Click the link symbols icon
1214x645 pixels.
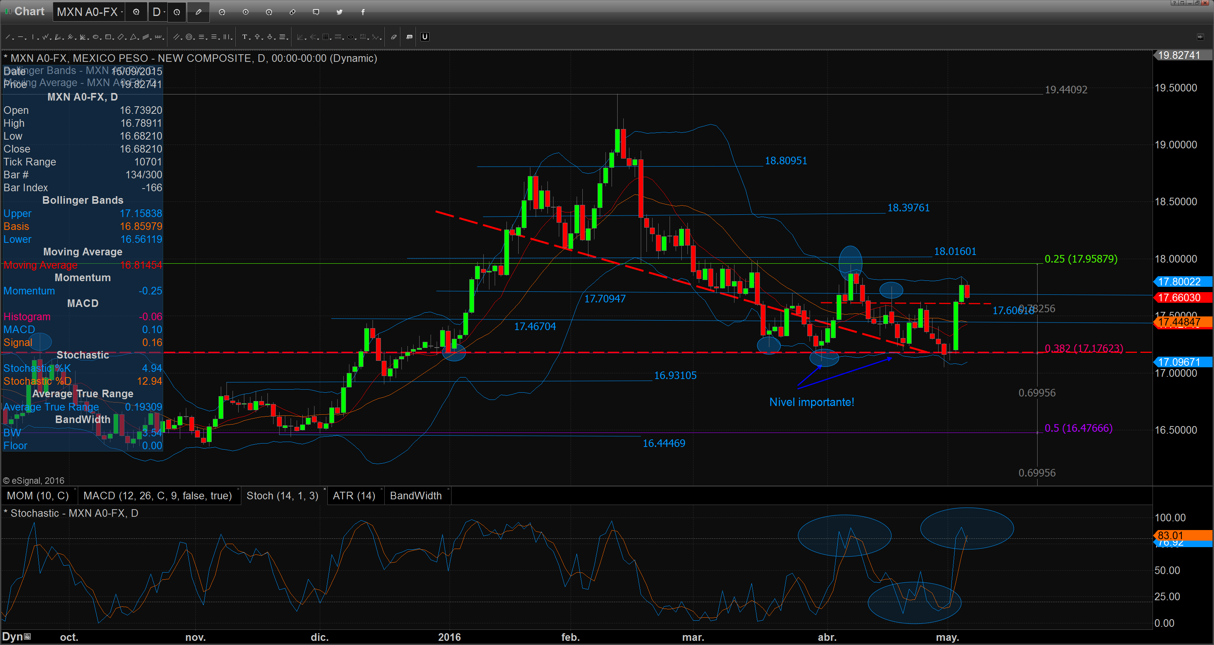[292, 12]
